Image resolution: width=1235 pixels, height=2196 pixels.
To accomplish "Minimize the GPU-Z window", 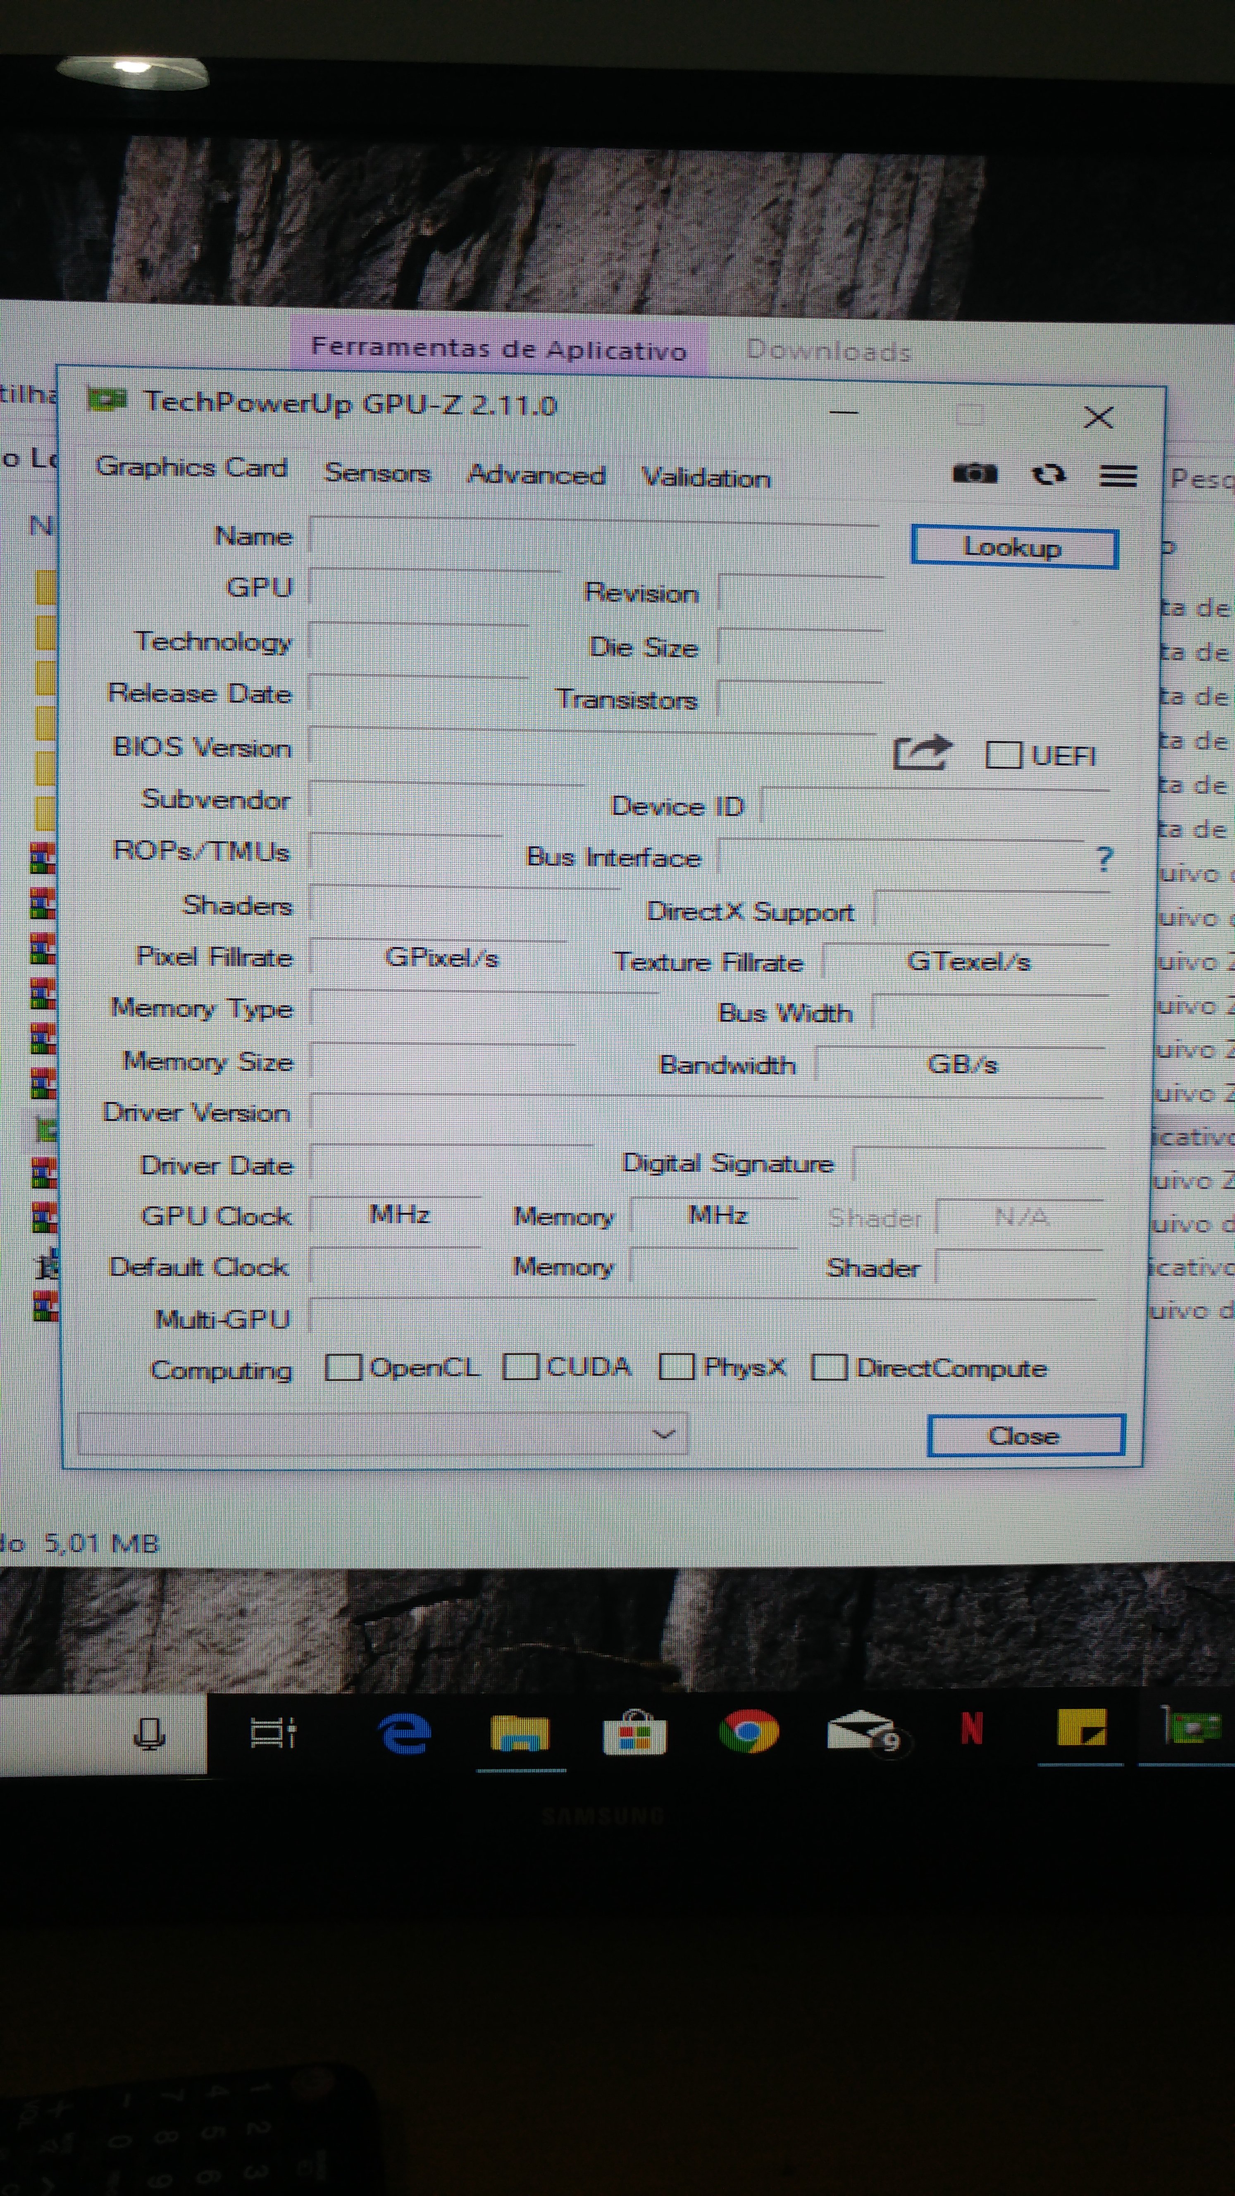I will coord(844,412).
